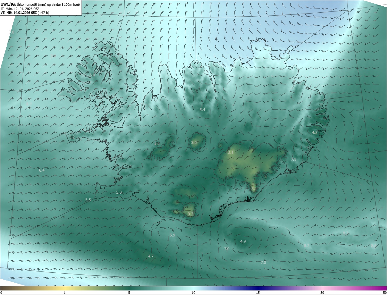The height and width of the screenshot is (295, 387).
Task: Click the 4.7 value over the southern ocean
Action: (x=151, y=256)
